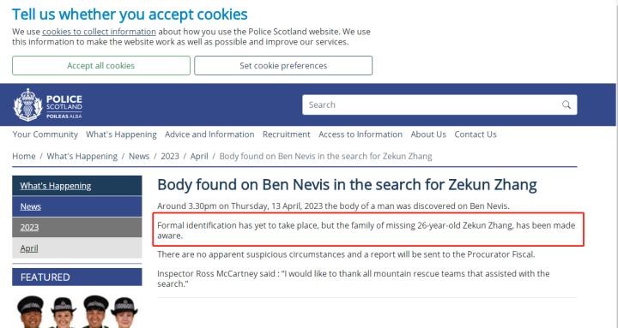Select What's Happening sidebar heading

tap(77, 186)
